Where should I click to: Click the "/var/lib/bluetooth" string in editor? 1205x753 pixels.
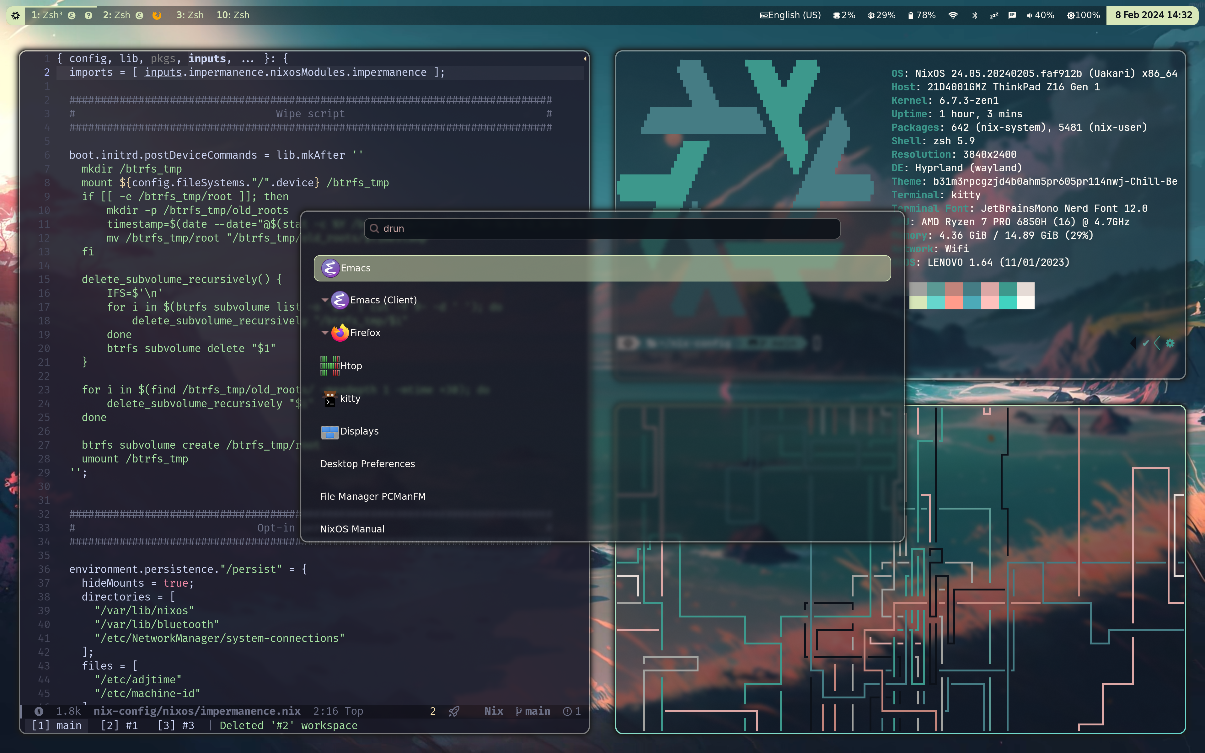[157, 624]
